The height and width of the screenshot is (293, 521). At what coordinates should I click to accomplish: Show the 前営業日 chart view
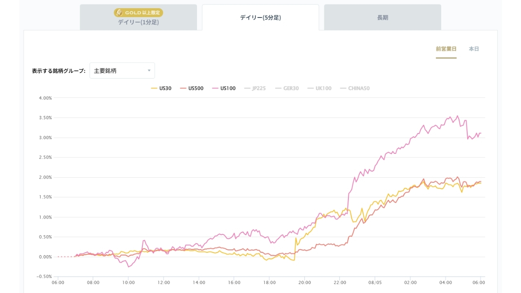pyautogui.click(x=446, y=49)
